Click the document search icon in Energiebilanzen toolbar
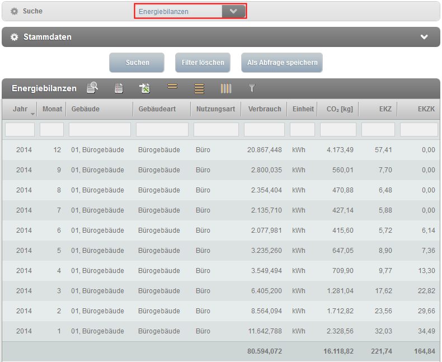The width and height of the screenshot is (442, 362). coord(92,88)
